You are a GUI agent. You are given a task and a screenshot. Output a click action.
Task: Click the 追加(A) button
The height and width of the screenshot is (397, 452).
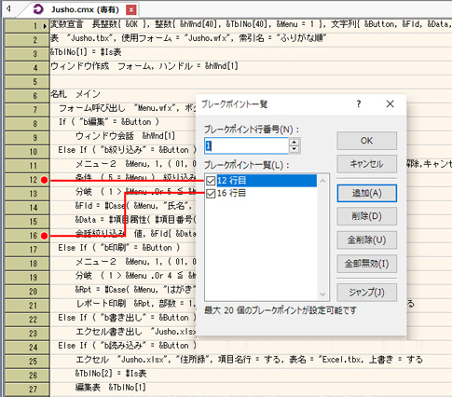(x=366, y=193)
